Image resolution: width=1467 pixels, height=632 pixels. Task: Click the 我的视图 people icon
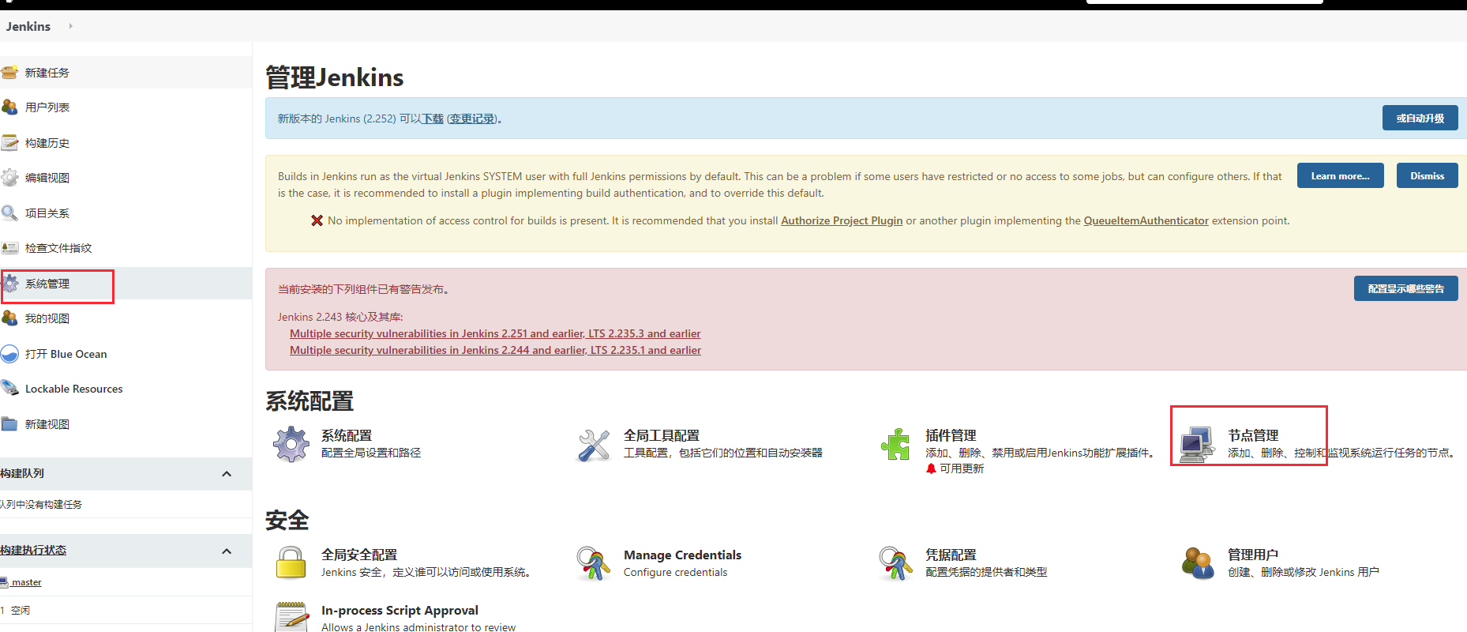pos(9,318)
